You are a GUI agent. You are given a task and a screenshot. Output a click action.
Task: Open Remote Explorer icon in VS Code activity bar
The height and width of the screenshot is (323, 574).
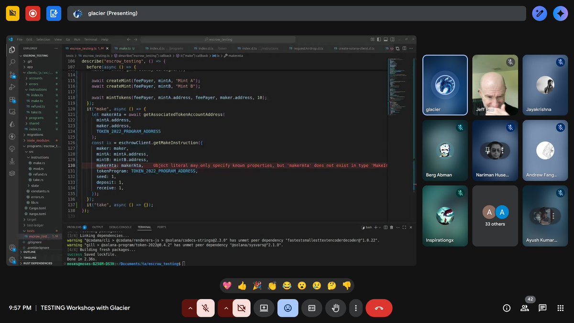point(12,112)
